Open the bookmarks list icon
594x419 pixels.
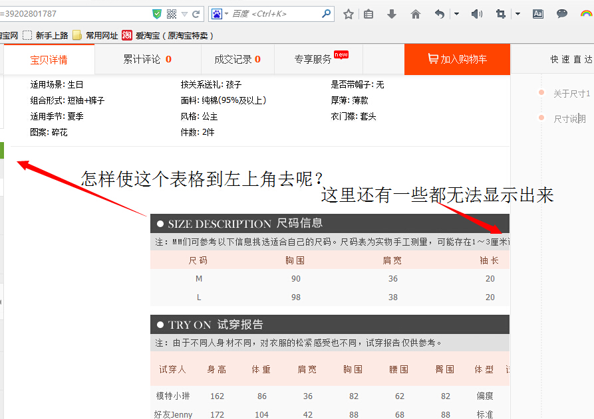[x=369, y=15]
